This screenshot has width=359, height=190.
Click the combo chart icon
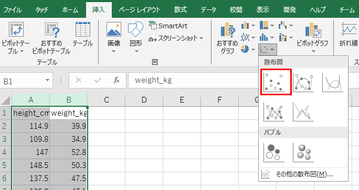(282, 37)
